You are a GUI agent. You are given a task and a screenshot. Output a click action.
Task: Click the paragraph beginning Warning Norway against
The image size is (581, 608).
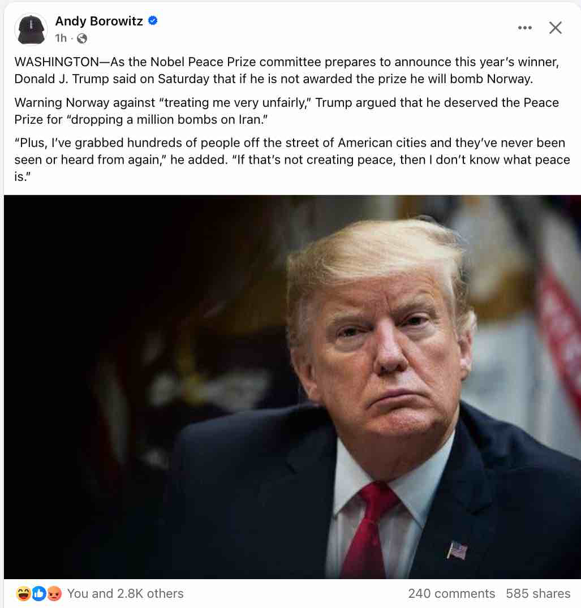(287, 111)
